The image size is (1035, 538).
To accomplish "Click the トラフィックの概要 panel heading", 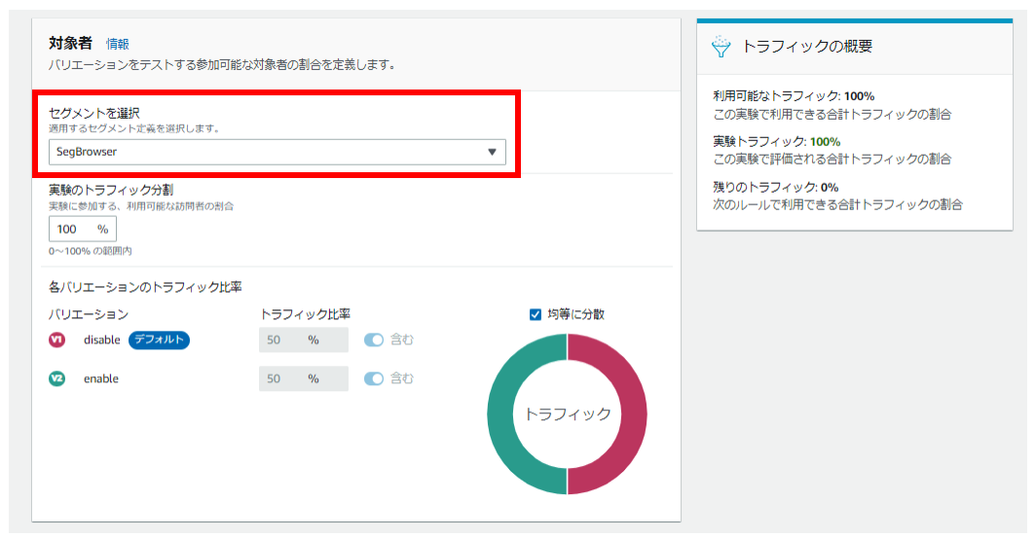I will [x=807, y=47].
